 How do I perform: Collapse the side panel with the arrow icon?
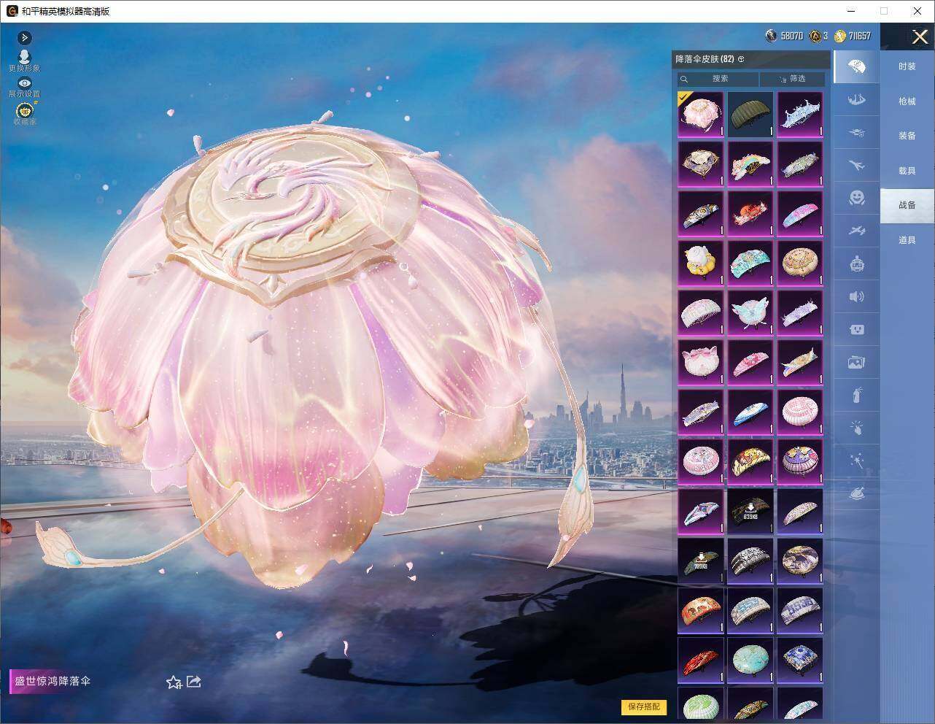coord(24,37)
